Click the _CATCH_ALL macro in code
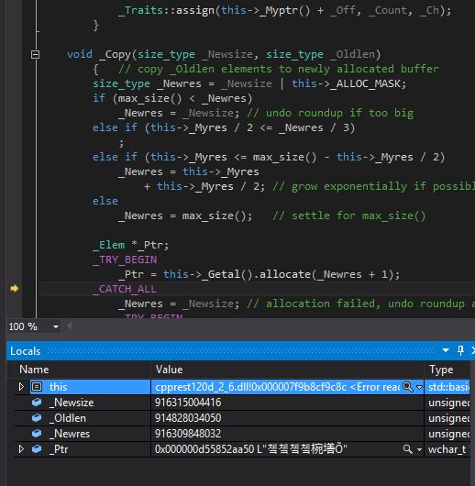Screen dimensions: 475x486 [125, 289]
